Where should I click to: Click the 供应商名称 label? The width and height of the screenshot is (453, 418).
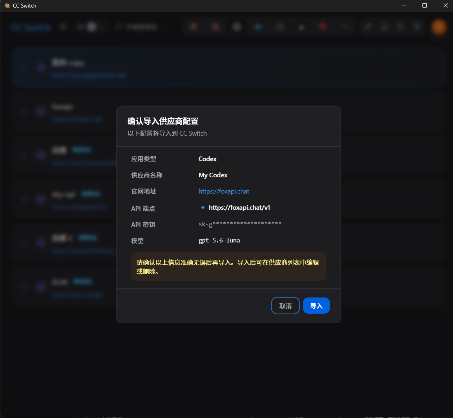point(147,175)
